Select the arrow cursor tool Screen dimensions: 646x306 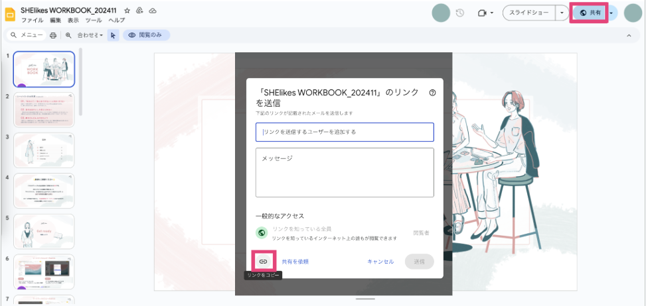point(113,35)
